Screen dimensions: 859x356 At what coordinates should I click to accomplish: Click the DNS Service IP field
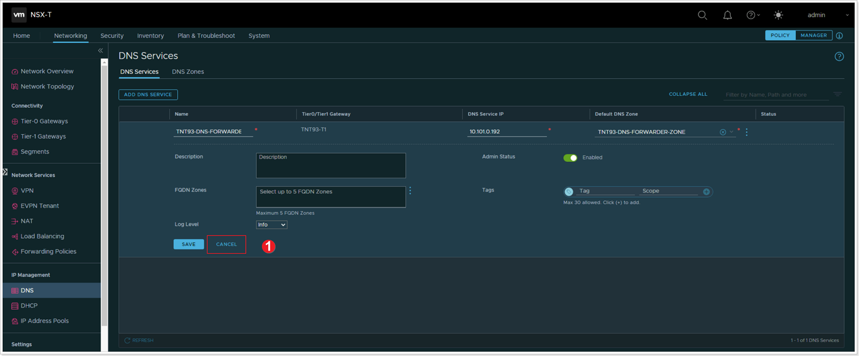point(507,131)
